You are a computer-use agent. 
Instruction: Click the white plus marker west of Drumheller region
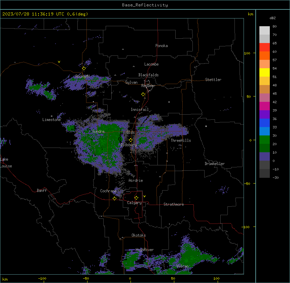tap(206, 126)
